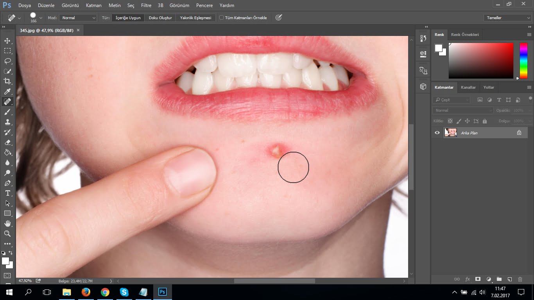Switch to the Kanallar tab
The height and width of the screenshot is (300, 534).
coord(468,87)
